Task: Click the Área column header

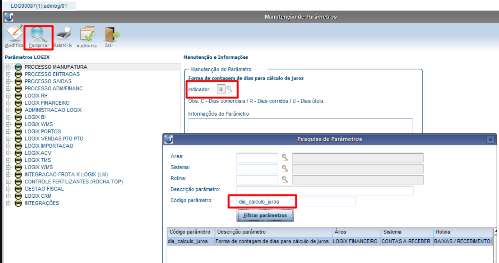Action: [356, 232]
